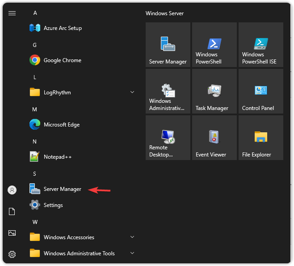Open Azure Arc Setup from the list

pyautogui.click(x=63, y=28)
